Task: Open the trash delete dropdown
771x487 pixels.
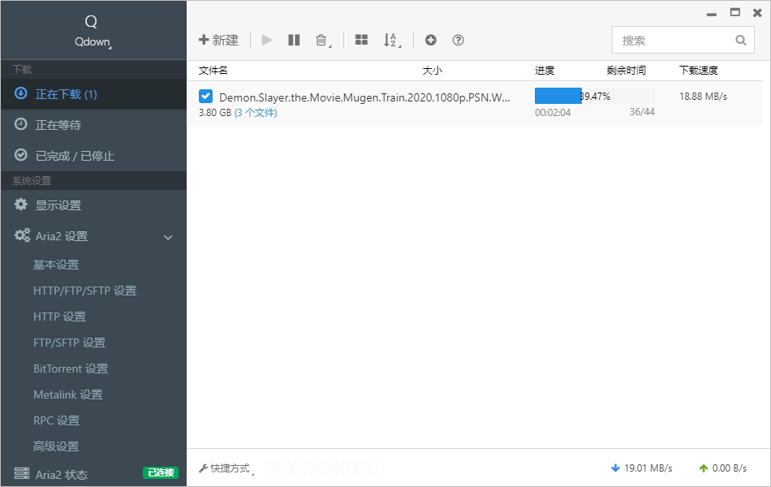Action: tap(323, 41)
